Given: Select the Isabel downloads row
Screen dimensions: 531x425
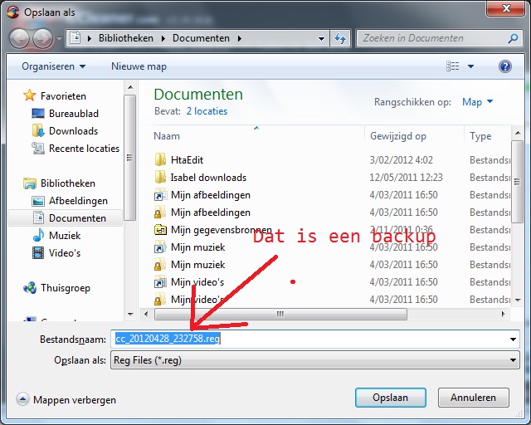Looking at the screenshot, I should tap(330, 178).
